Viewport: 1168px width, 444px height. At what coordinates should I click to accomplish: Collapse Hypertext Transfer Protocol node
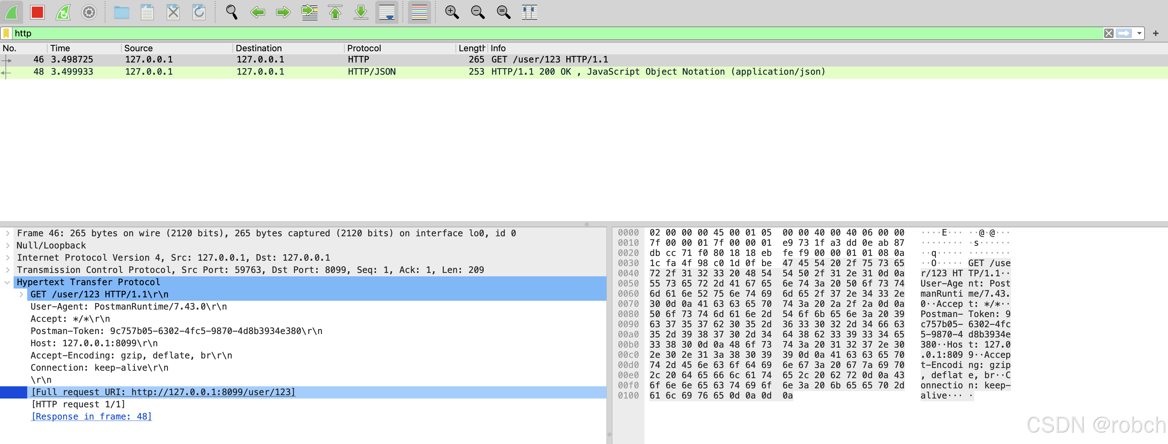8,282
